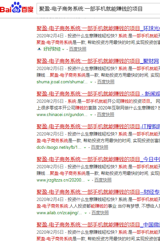Expand the dropdown arrow beside www.chinacei.cn
160x243 pixels.
pos(91,115)
